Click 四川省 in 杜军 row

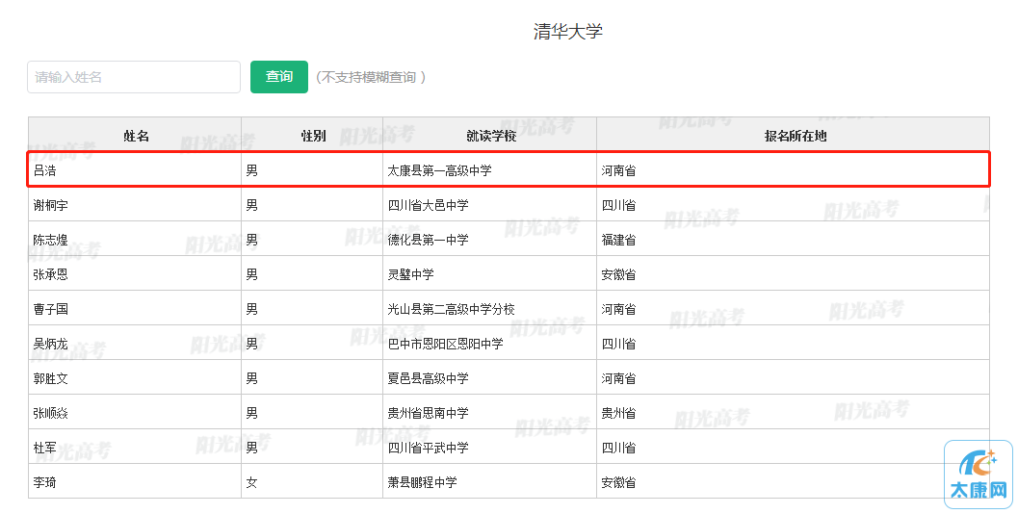click(x=618, y=448)
